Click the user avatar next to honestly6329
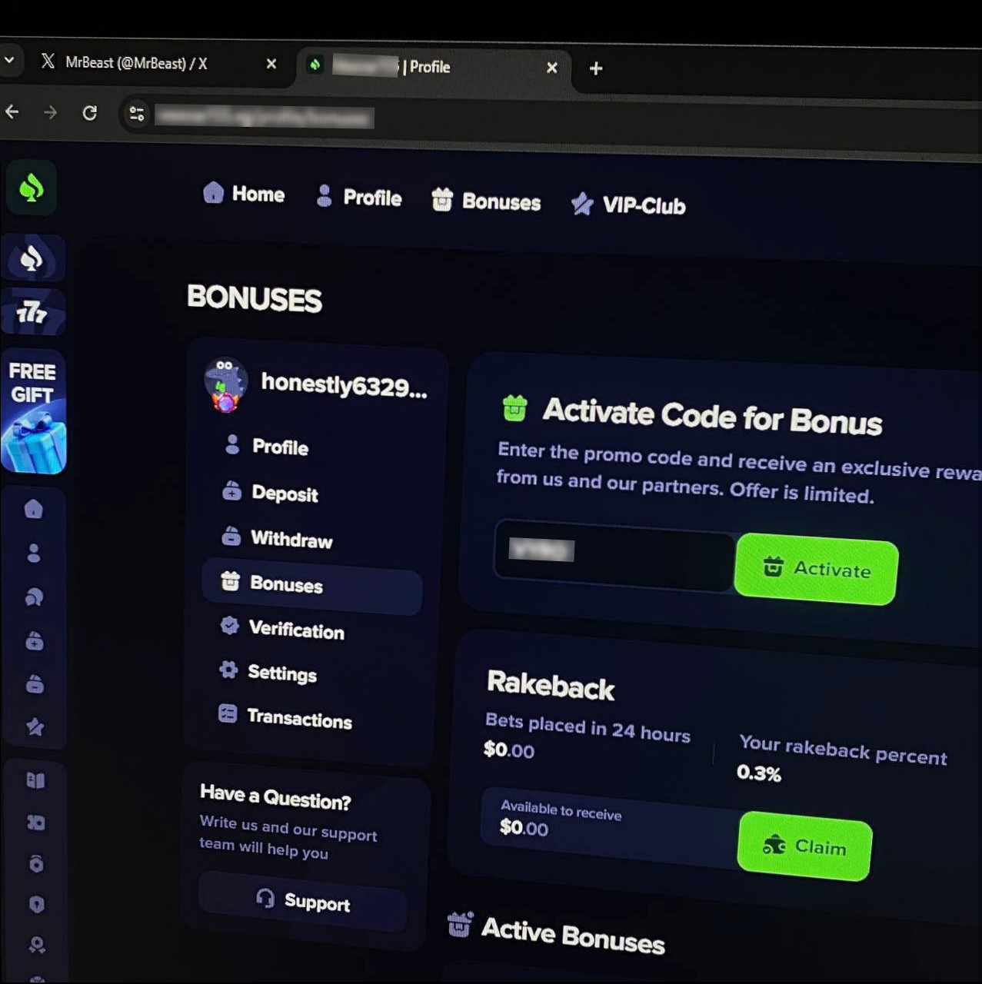This screenshot has width=982, height=984. (x=225, y=383)
